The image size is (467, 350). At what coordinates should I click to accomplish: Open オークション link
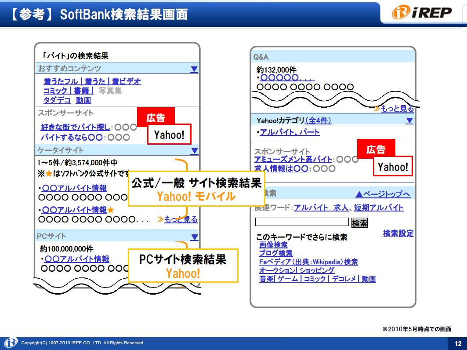click(277, 270)
